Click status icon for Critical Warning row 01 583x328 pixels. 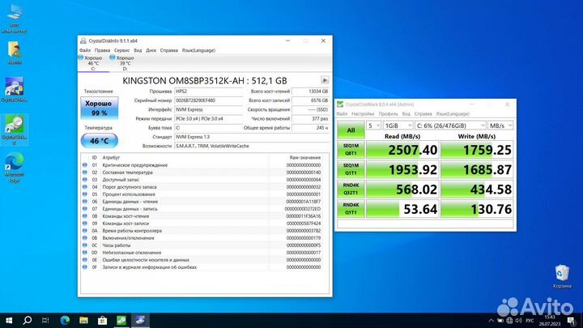coord(85,165)
